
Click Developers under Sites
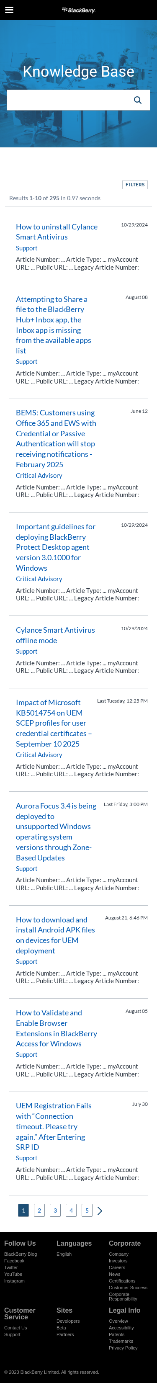click(68, 1321)
